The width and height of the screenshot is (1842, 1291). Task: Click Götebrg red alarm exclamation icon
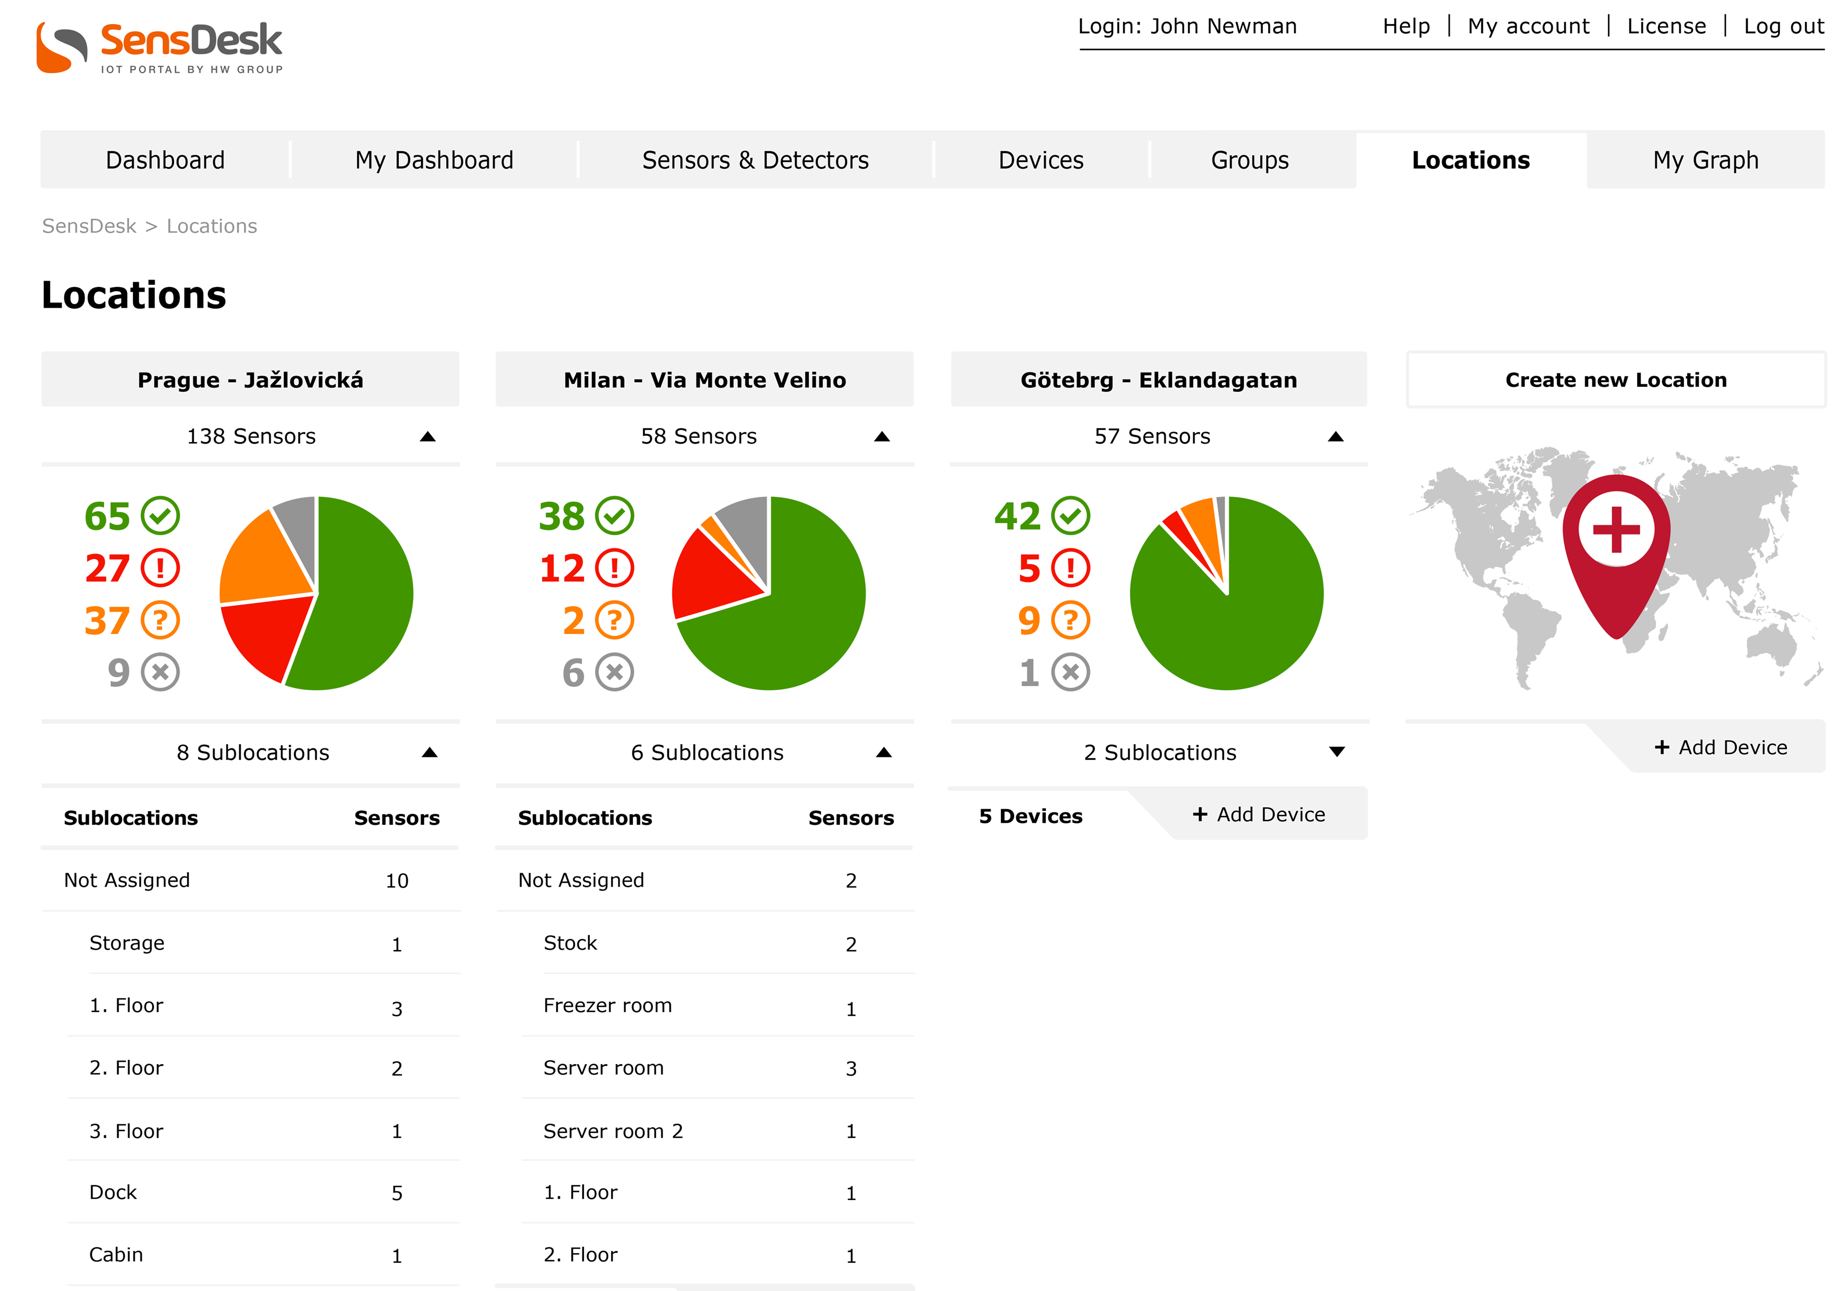[1070, 568]
